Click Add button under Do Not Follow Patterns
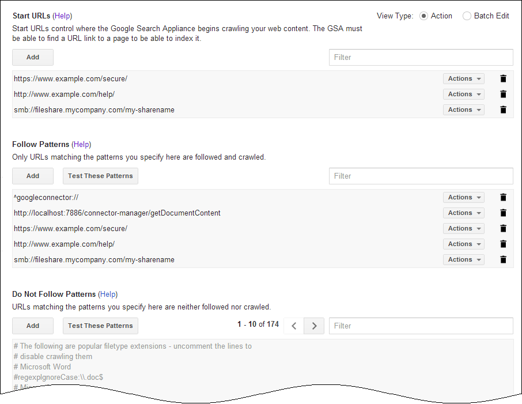 pos(33,326)
